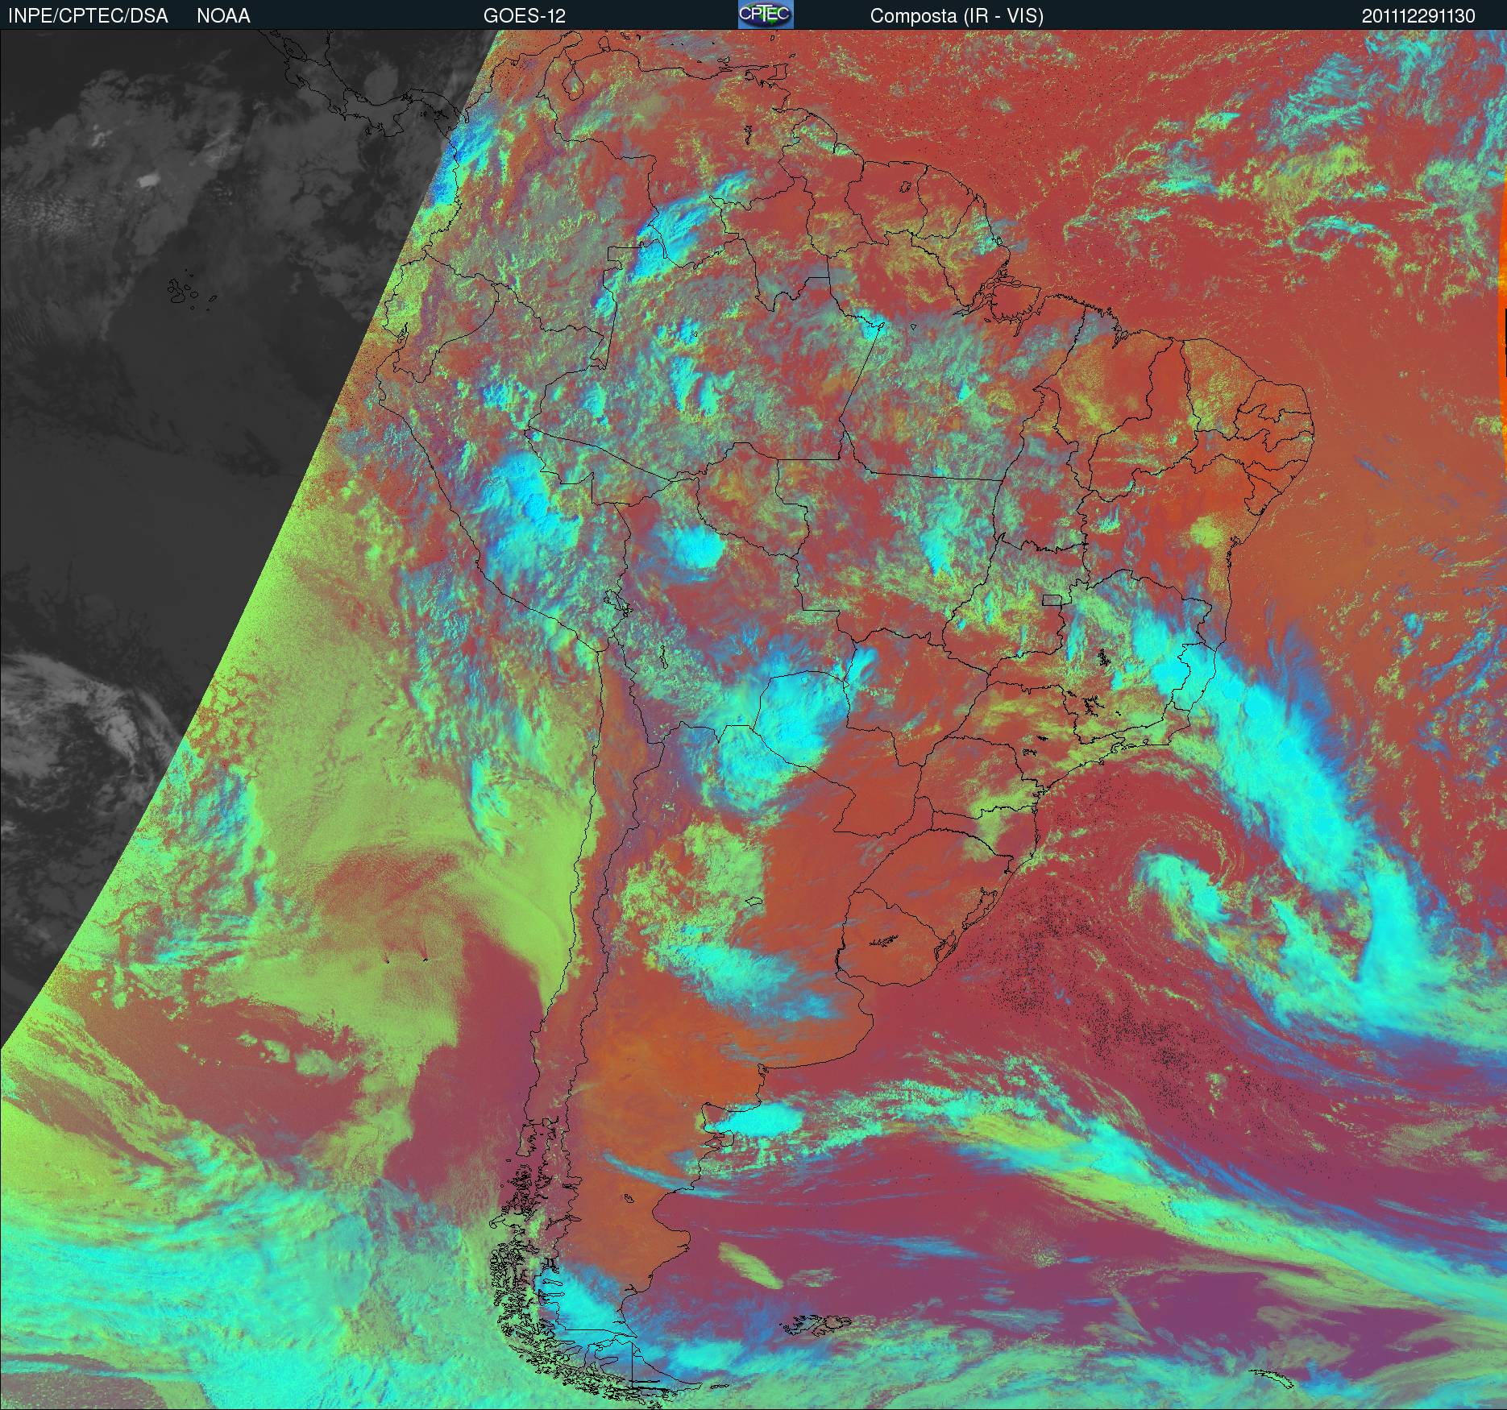Select the Composta (IR - VIS) title
The image size is (1507, 1410).
(x=957, y=16)
